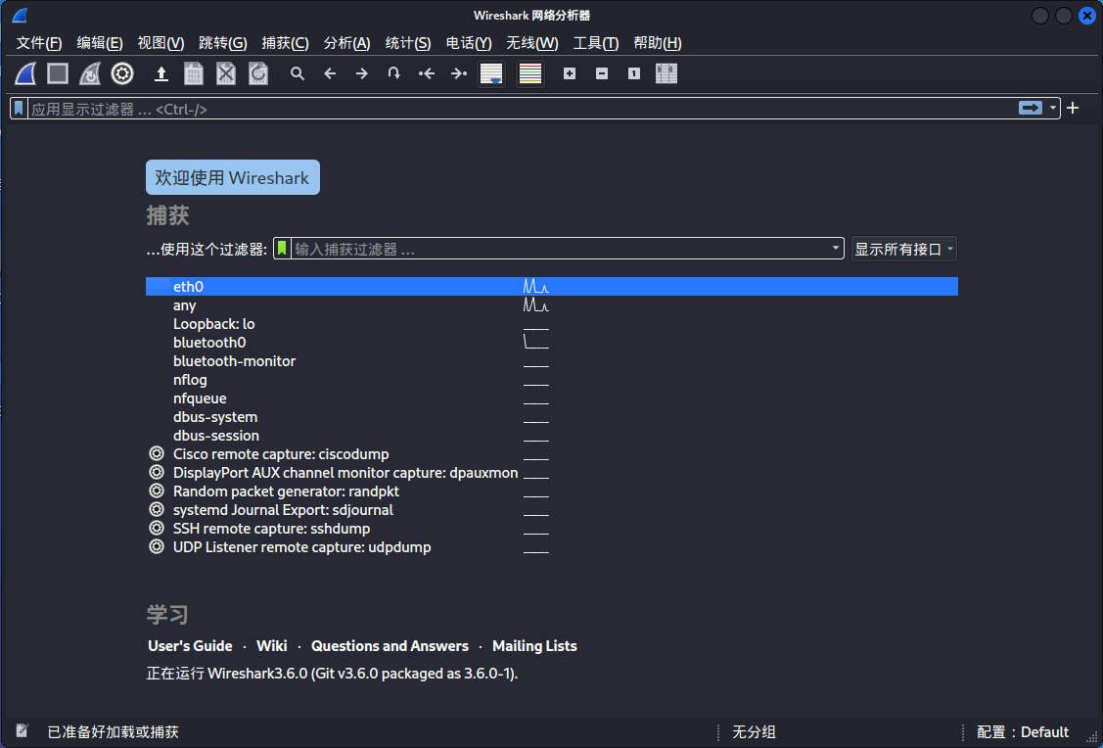This screenshot has height=748, width=1103.
Task: Toggle auto-scroll during live capture
Action: pos(491,73)
